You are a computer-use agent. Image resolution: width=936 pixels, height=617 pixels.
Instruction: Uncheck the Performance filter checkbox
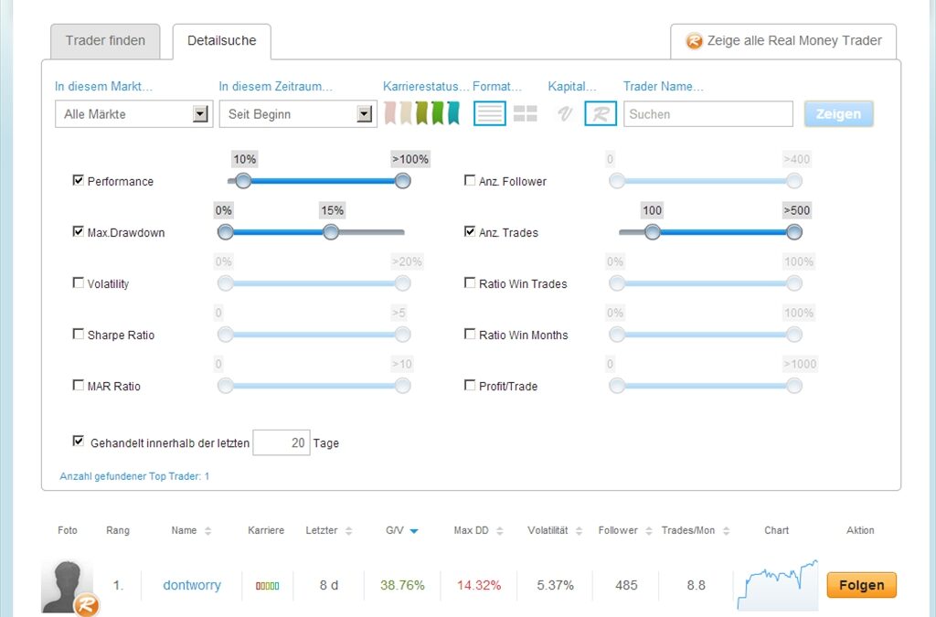click(78, 181)
